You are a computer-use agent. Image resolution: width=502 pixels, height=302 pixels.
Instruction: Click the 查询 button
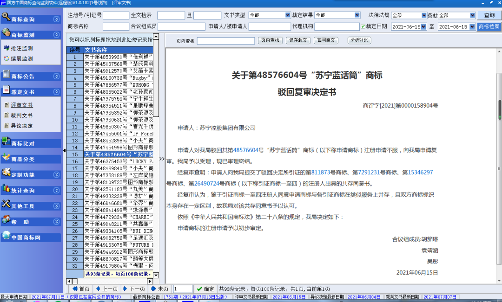click(x=489, y=15)
